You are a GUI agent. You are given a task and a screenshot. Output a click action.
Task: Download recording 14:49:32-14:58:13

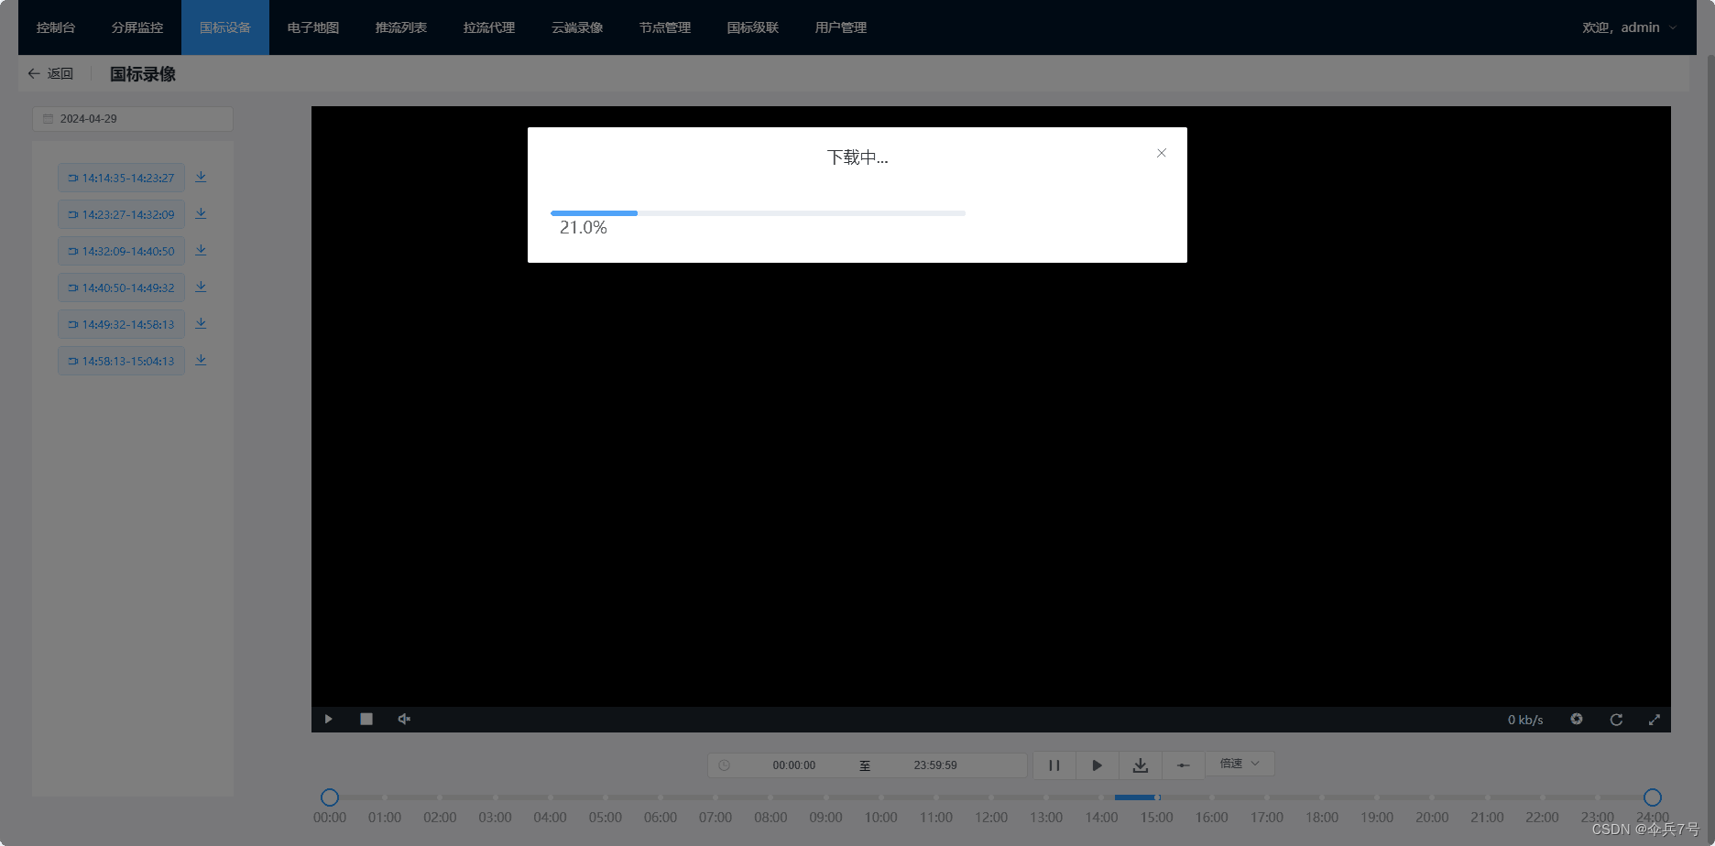(201, 324)
